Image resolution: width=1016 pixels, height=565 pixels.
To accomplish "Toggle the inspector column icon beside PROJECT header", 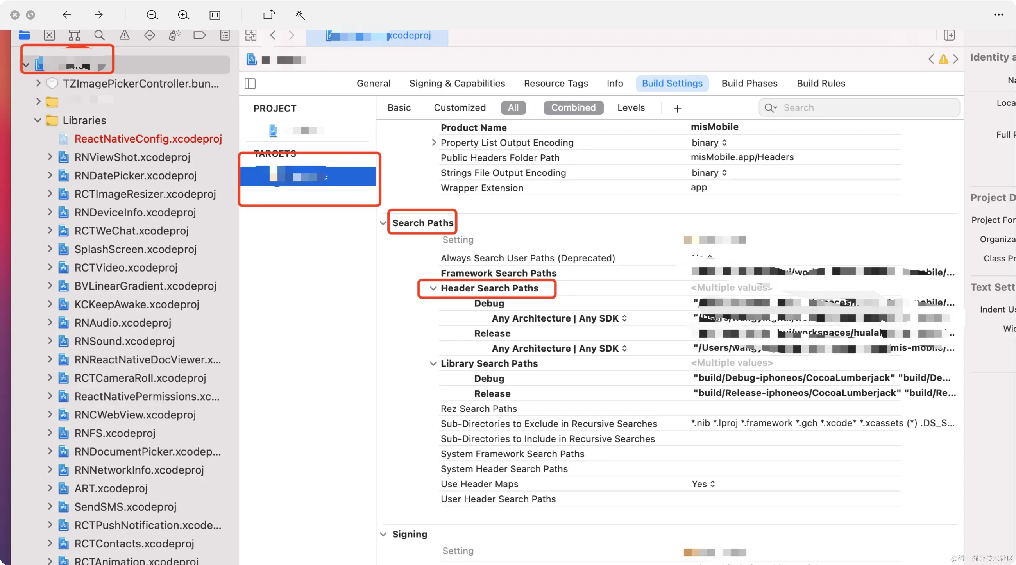I will (250, 84).
